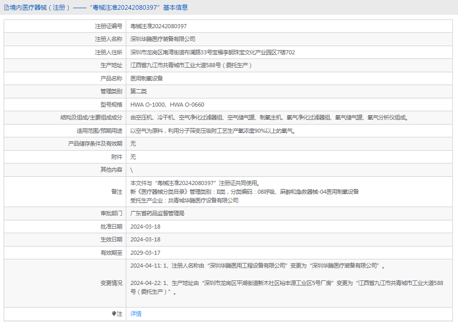
Task: Click the 生产地址 label
Action: [x=111, y=65]
